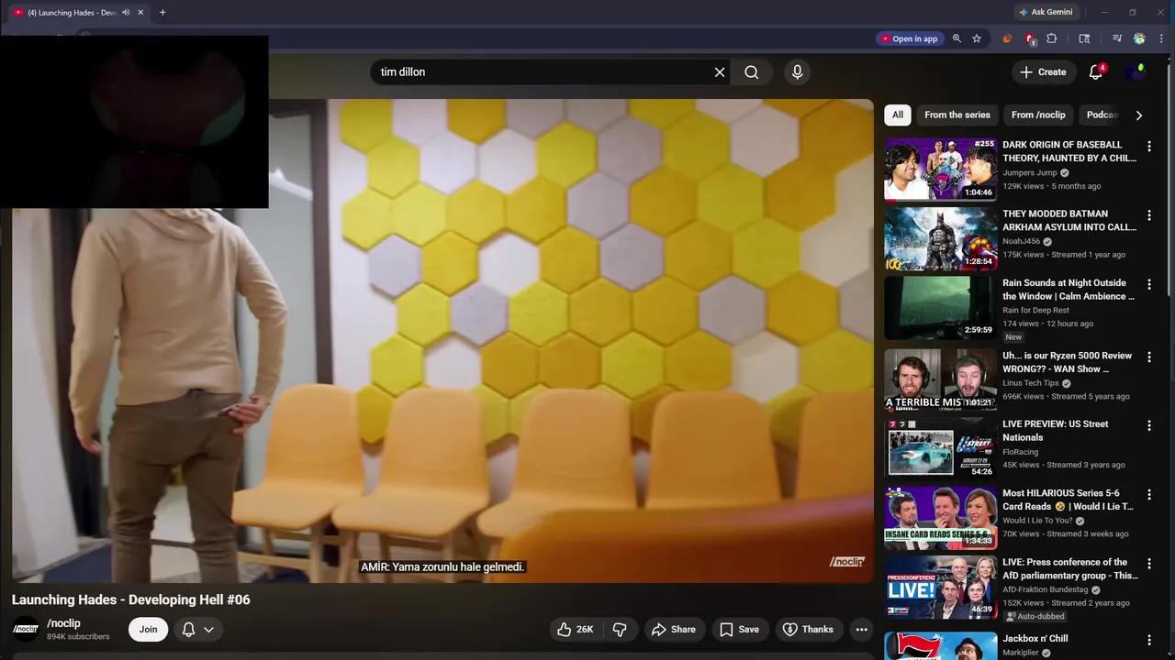Open WAN Show Ryzen 5000 thumbnail

click(x=940, y=379)
